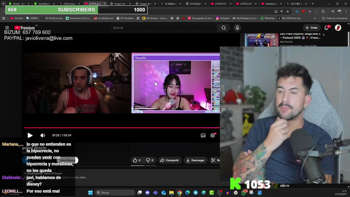
Task: Open options menu for the Daft Punk video
Action: pyautogui.click(x=324, y=35)
